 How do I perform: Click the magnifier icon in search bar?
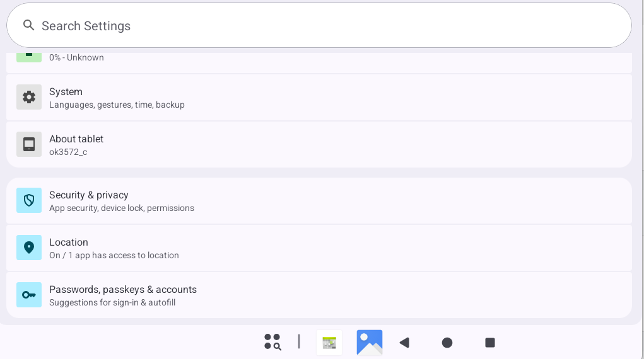coord(28,25)
